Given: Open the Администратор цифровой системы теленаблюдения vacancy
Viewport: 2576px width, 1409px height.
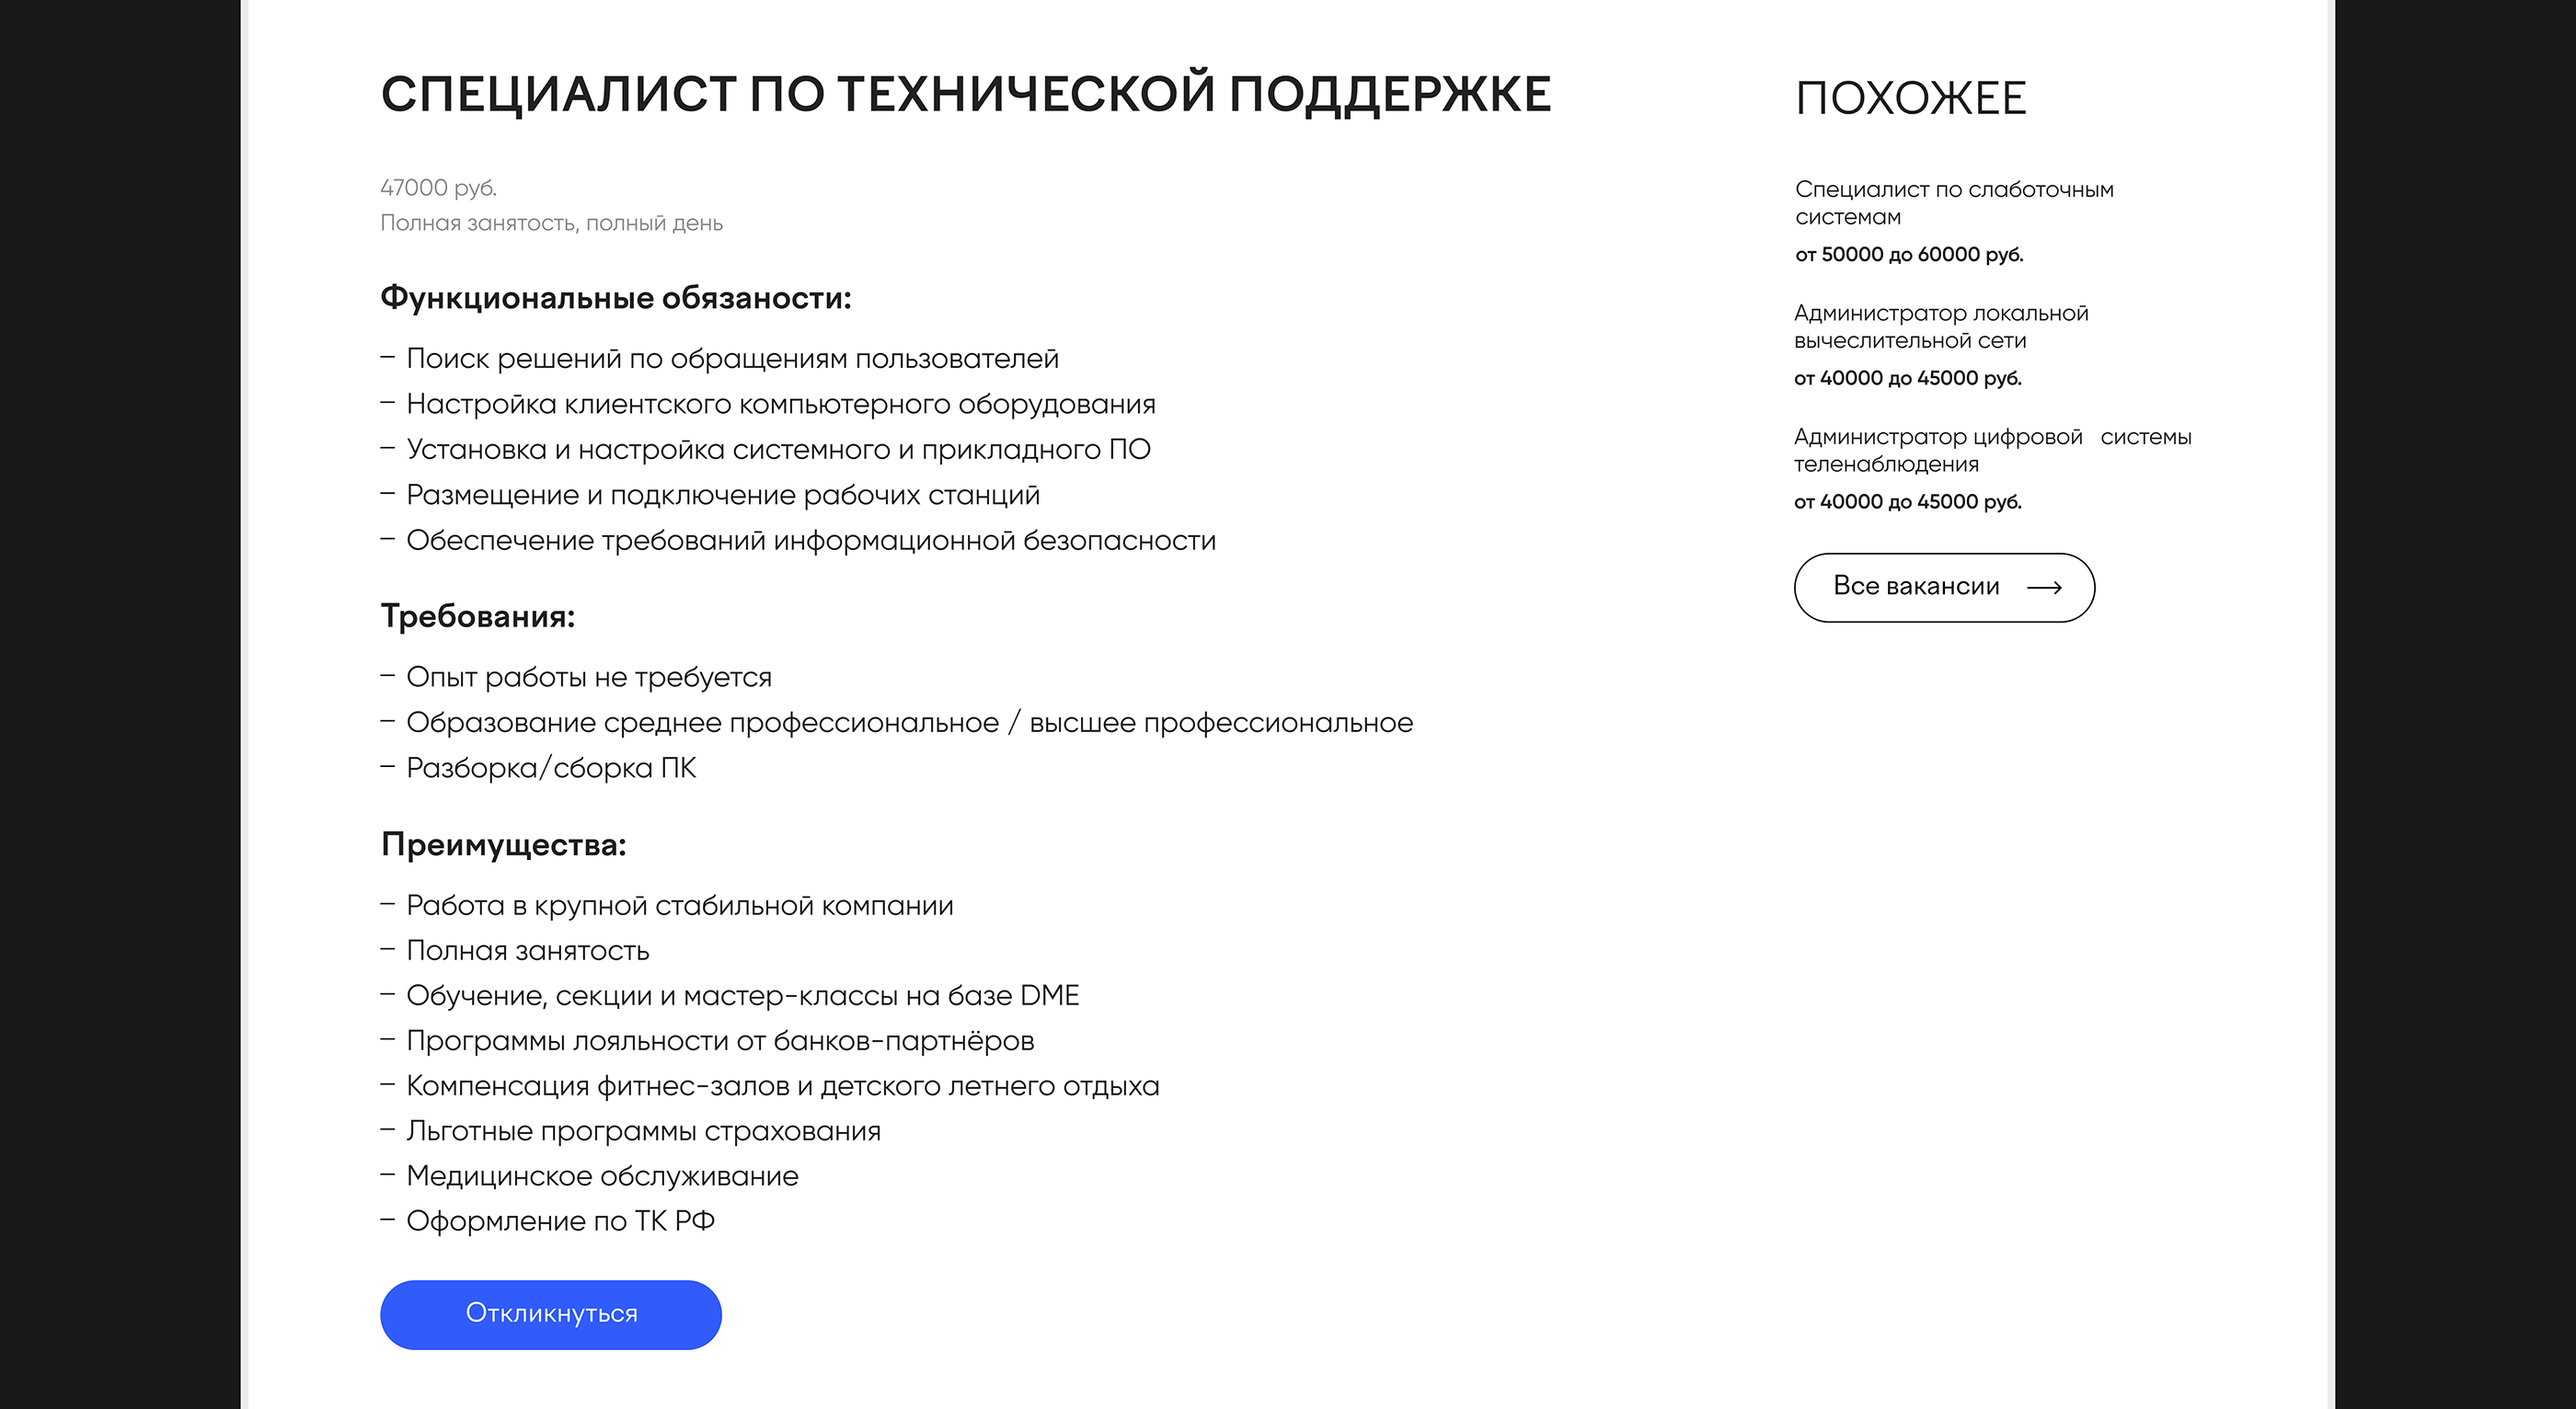Looking at the screenshot, I should click(x=1991, y=450).
